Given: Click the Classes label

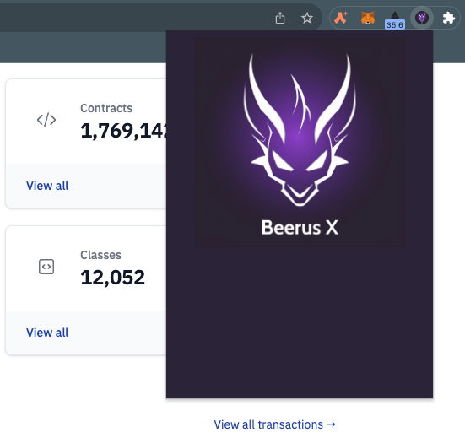Looking at the screenshot, I should click(100, 255).
